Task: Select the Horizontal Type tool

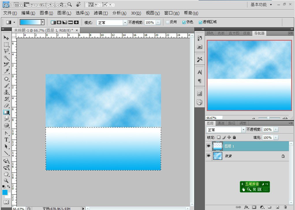Action: point(6,140)
